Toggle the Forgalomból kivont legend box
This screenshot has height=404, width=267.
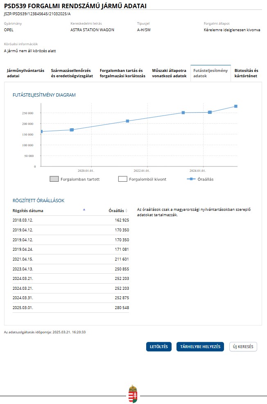[122, 179]
